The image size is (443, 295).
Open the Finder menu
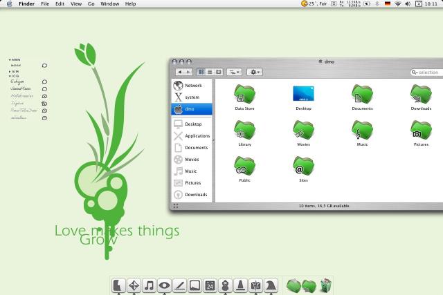pyautogui.click(x=26, y=3)
